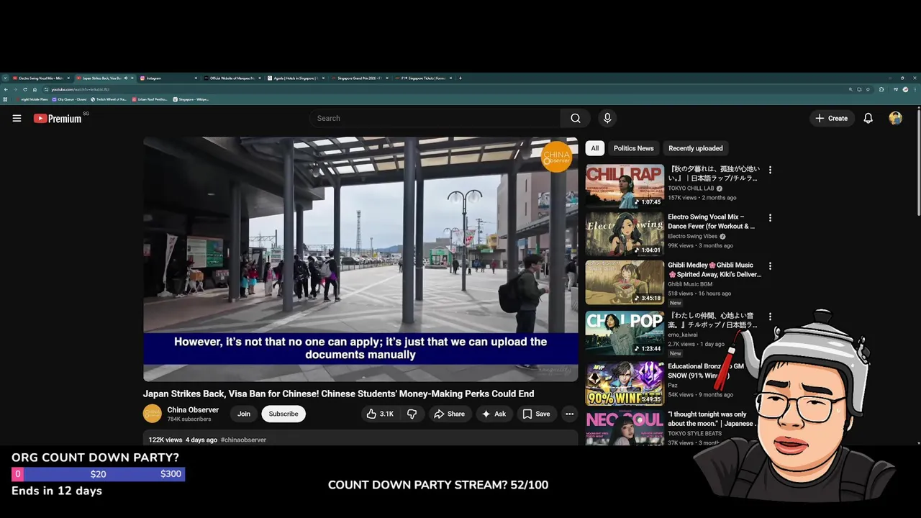Image resolution: width=921 pixels, height=518 pixels.
Task: Reload the current page
Action: [x=25, y=89]
